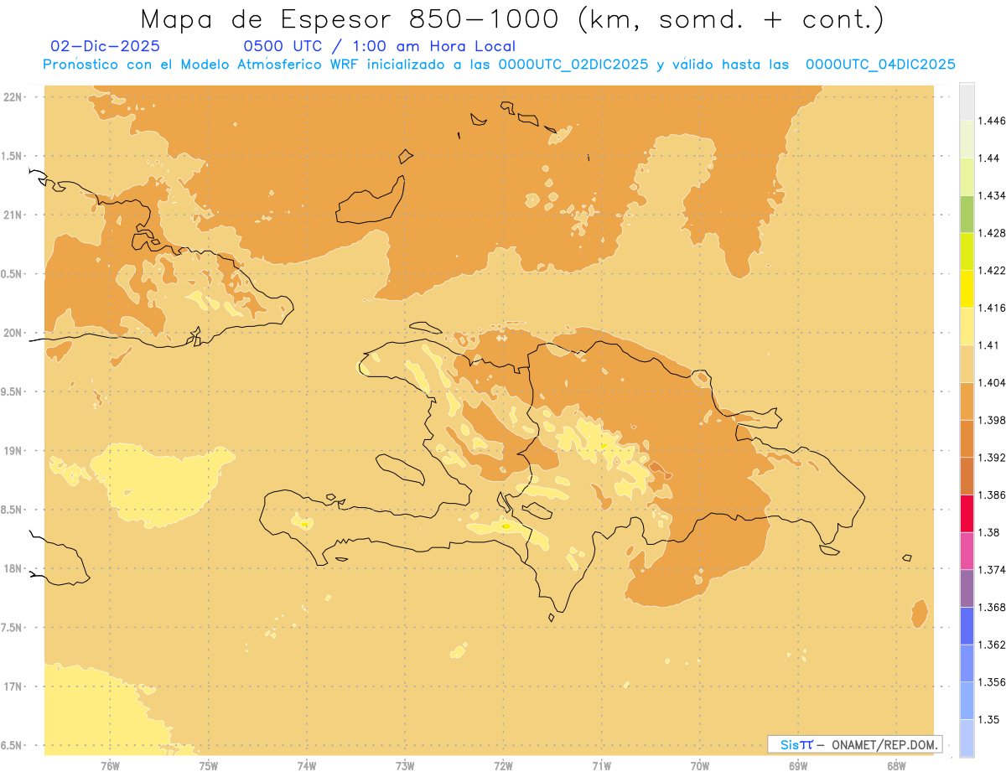Click the latitude label "21N"

point(13,215)
